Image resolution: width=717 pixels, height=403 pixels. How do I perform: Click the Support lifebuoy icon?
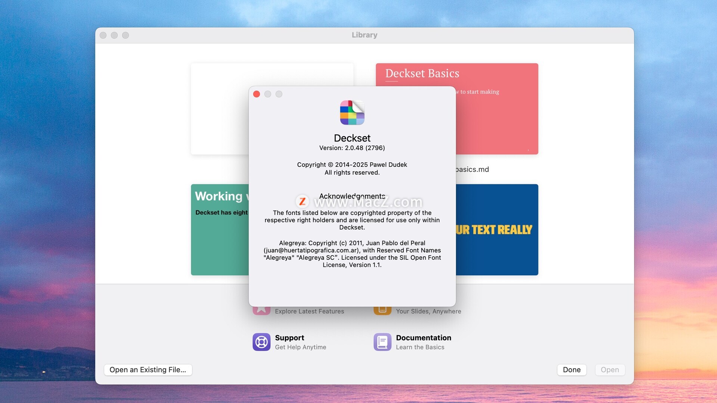(261, 342)
